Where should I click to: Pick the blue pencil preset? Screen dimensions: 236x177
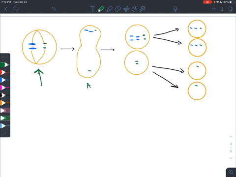pos(5,80)
